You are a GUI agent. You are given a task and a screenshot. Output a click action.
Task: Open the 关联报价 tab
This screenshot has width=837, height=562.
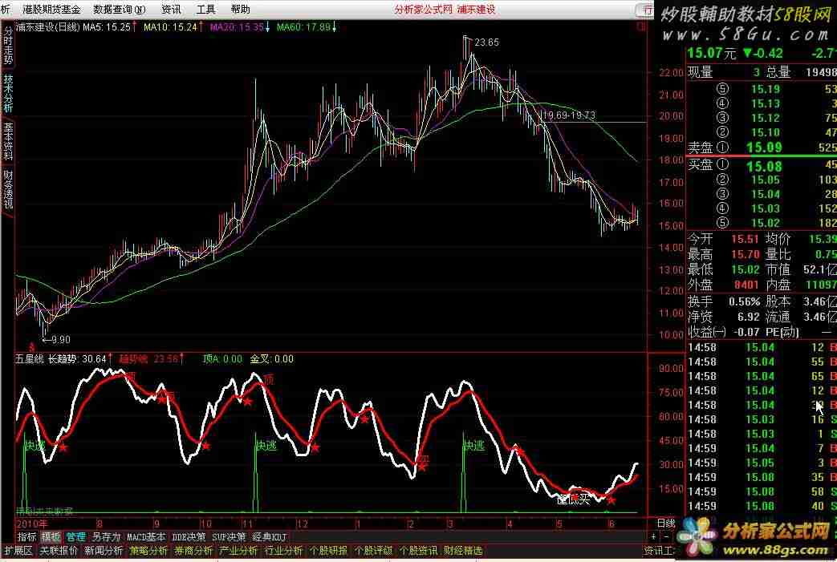pos(59,550)
